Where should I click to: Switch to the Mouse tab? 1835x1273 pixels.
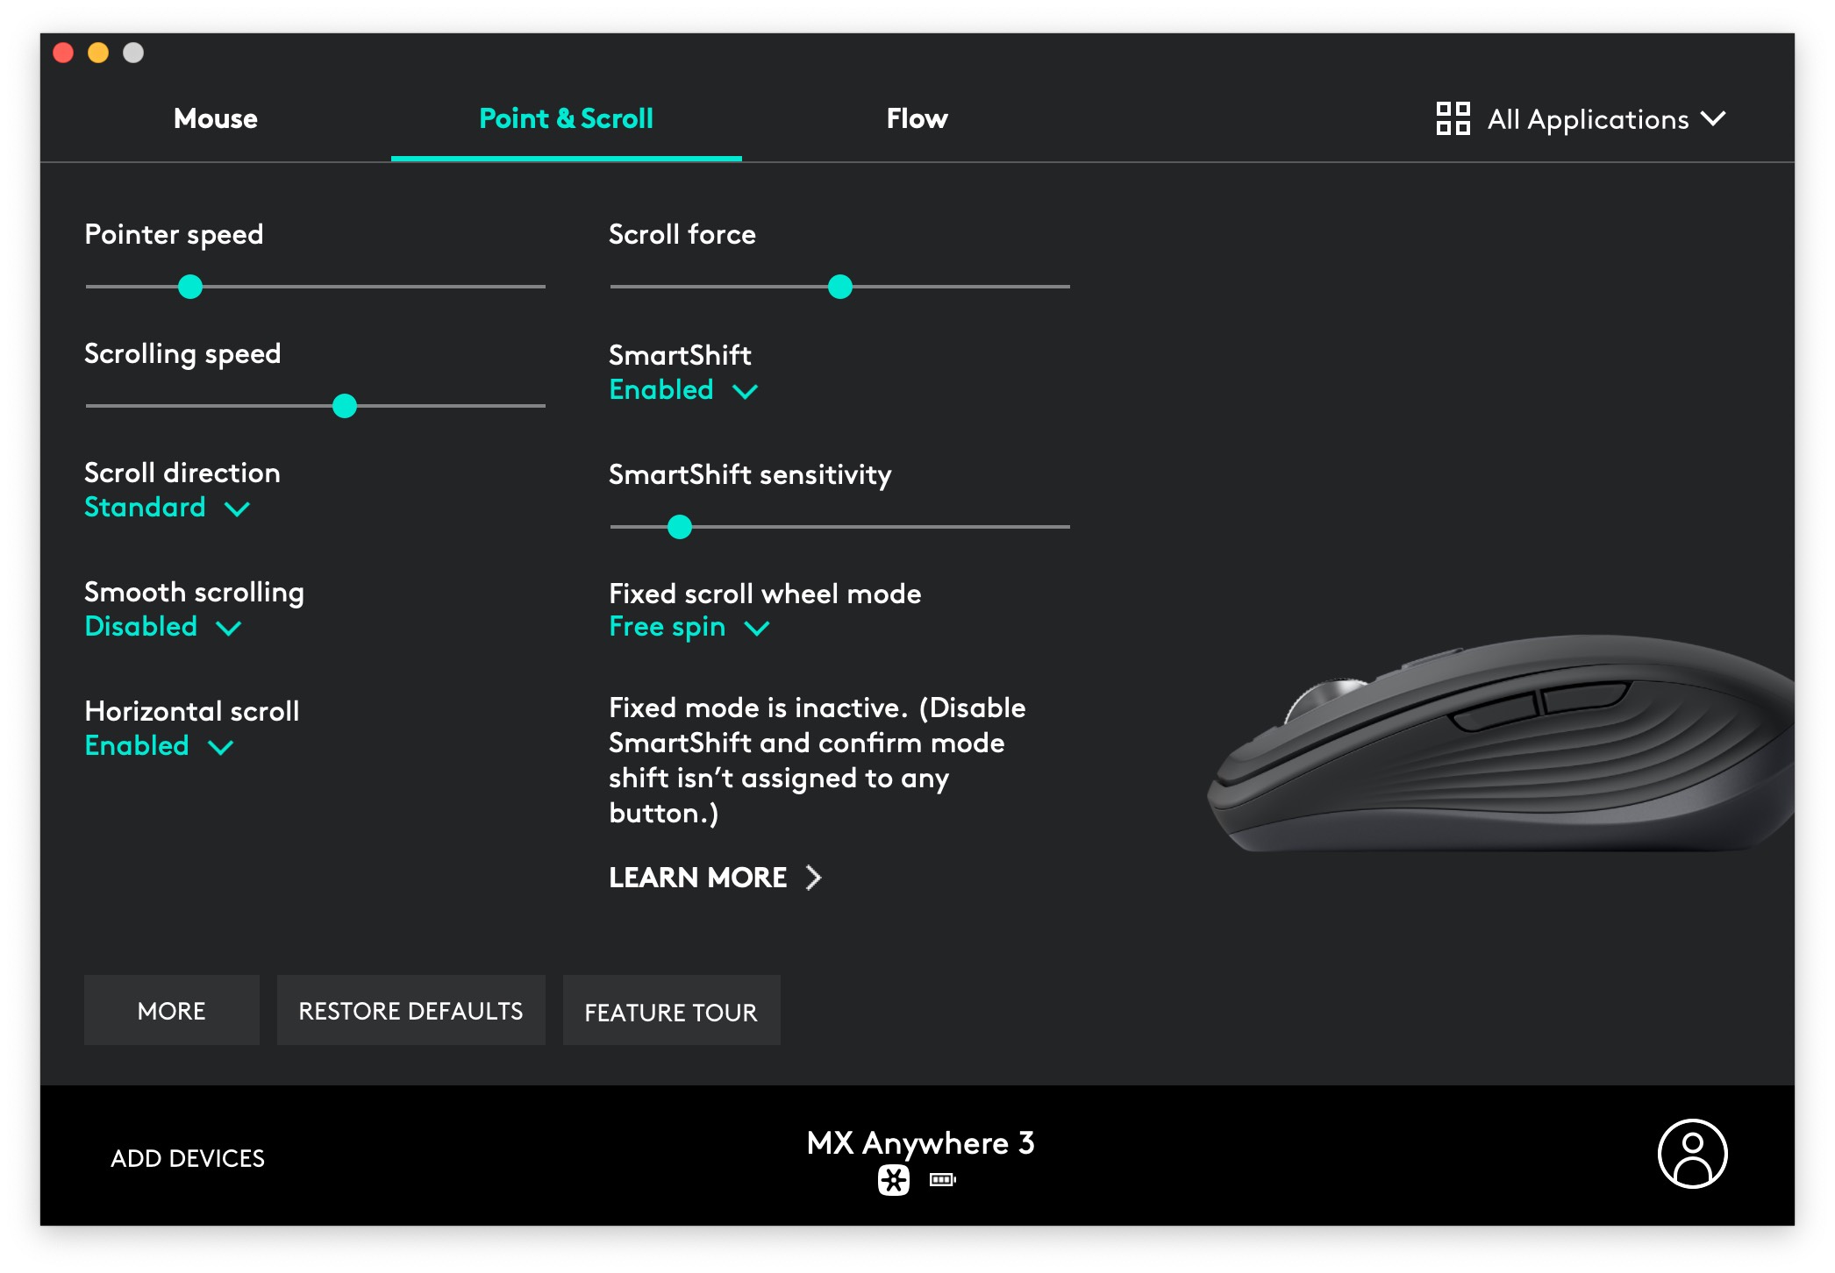[215, 117]
